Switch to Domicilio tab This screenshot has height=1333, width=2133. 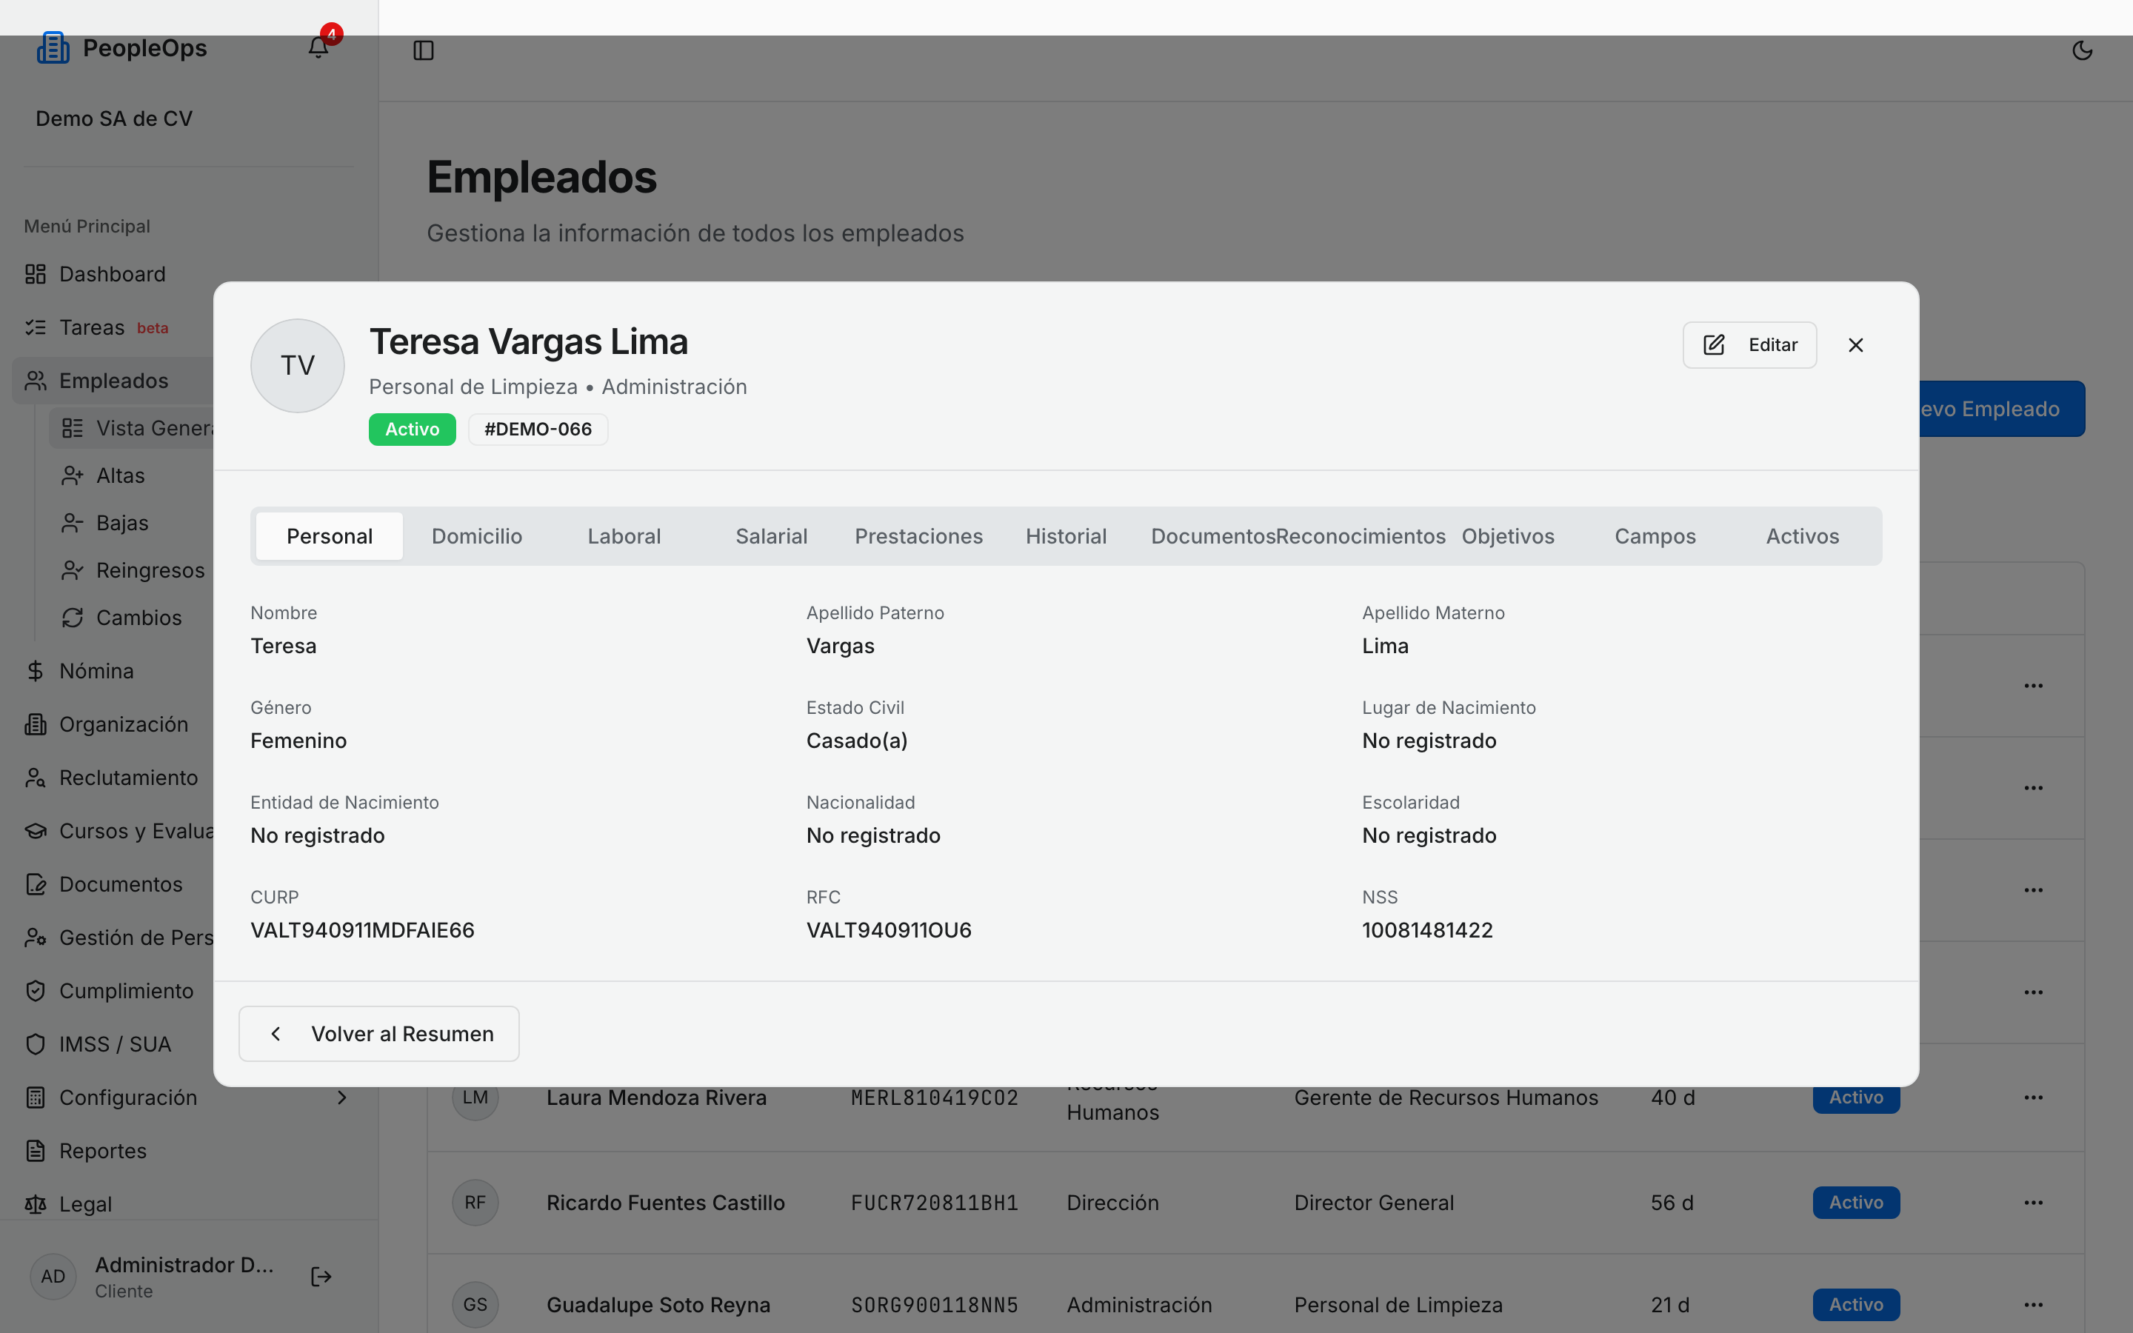tap(477, 536)
